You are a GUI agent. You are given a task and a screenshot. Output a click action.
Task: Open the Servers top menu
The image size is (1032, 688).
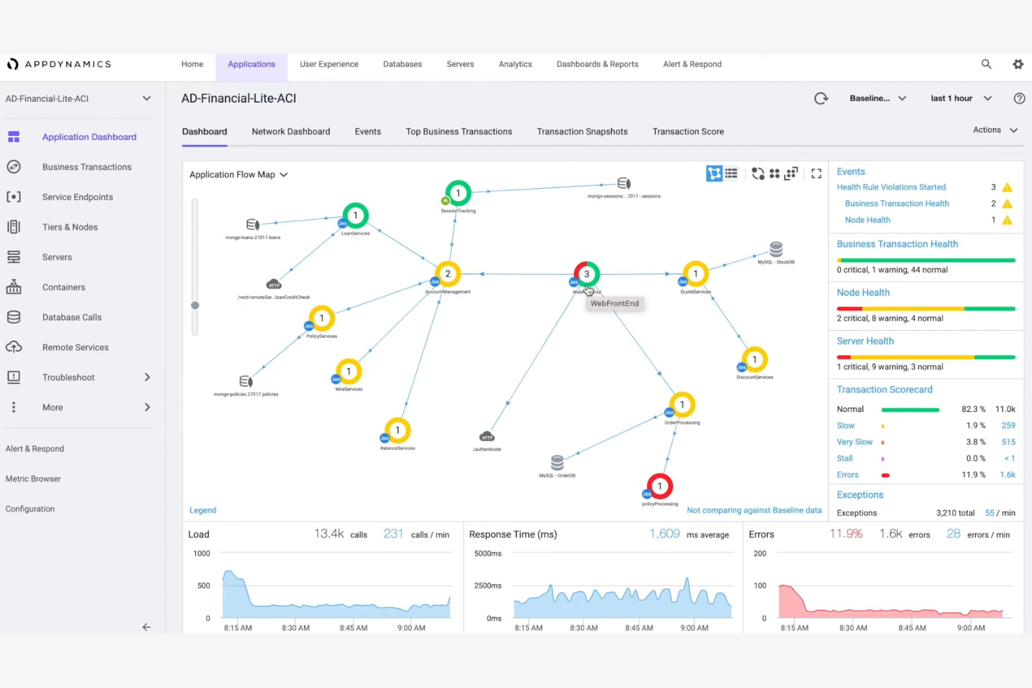point(460,64)
